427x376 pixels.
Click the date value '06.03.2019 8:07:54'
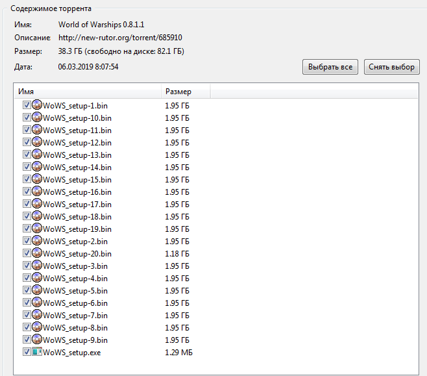coord(88,67)
